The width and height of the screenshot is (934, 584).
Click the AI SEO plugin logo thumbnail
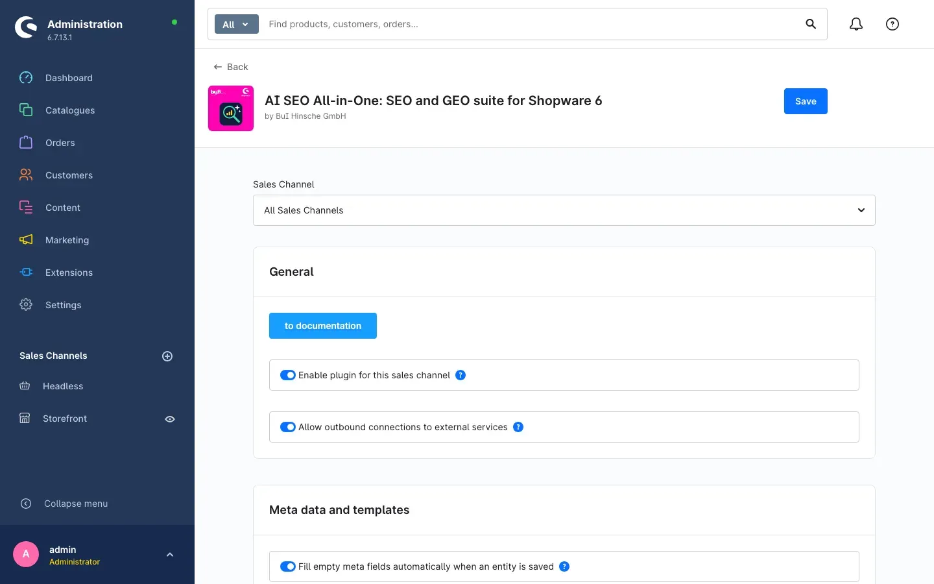(231, 108)
